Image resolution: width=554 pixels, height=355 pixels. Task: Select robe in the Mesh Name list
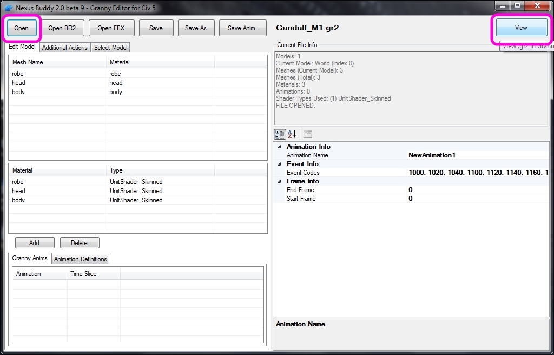point(18,74)
